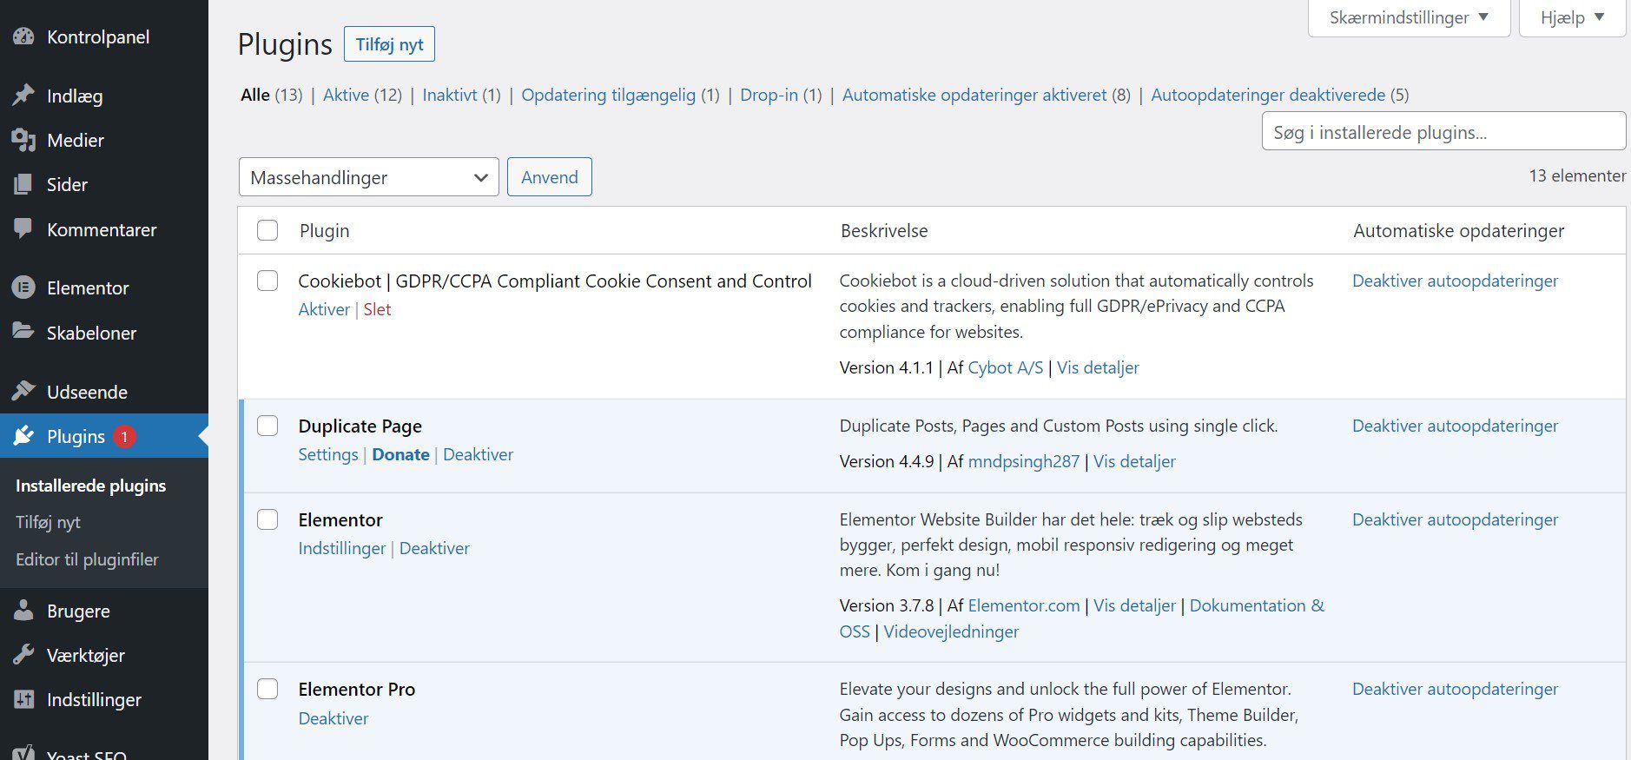Open Kontrolpanel menu item
Viewport: 1631px width, 760px height.
click(x=98, y=36)
